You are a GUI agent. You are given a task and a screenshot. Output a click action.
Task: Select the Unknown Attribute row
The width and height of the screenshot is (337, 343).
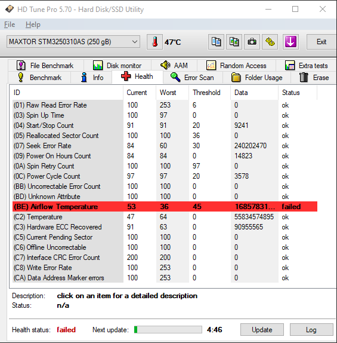165,197
